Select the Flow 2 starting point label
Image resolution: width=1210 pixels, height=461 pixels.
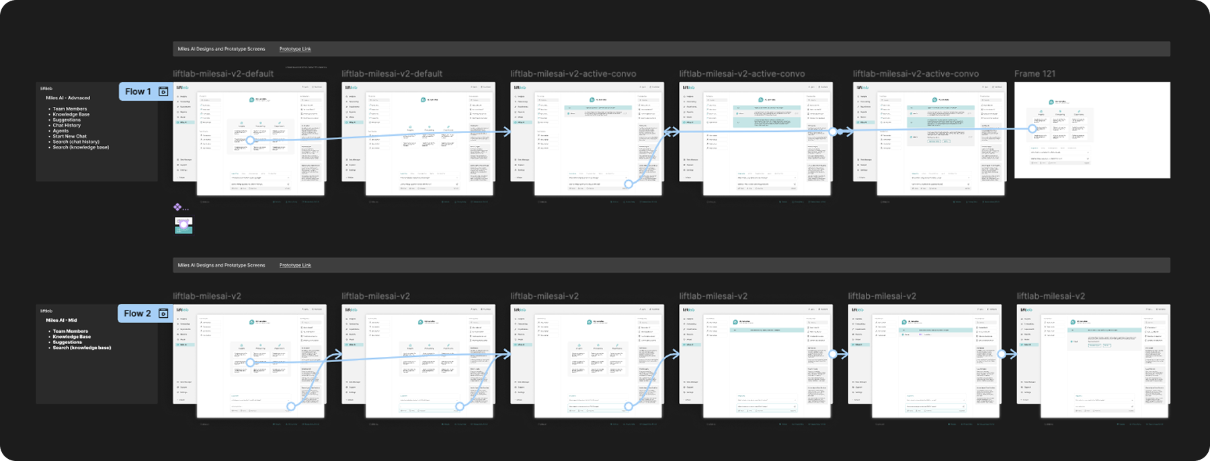point(138,313)
